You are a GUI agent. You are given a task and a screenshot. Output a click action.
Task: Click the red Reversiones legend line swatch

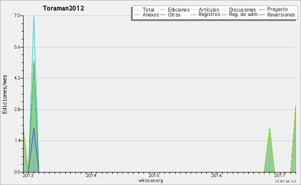click(x=262, y=14)
